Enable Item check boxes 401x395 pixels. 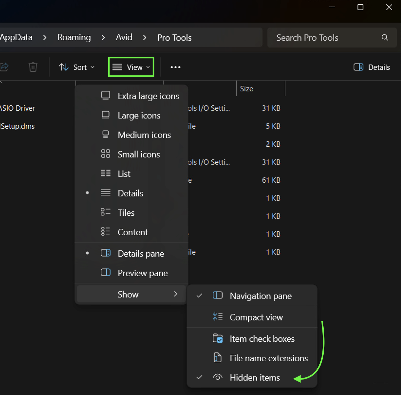(261, 339)
